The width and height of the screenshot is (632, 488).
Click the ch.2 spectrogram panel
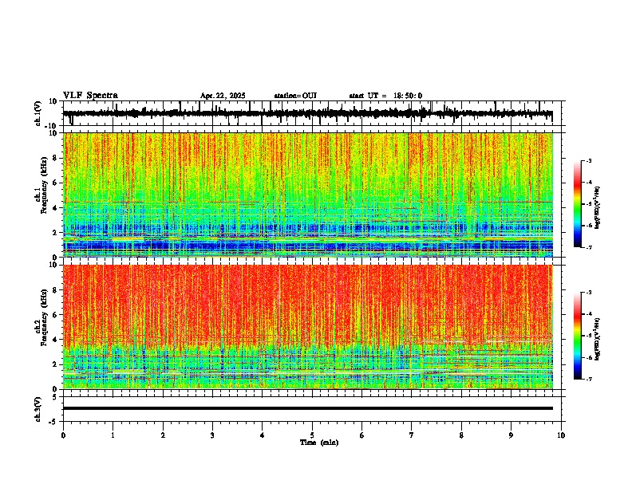click(308, 327)
